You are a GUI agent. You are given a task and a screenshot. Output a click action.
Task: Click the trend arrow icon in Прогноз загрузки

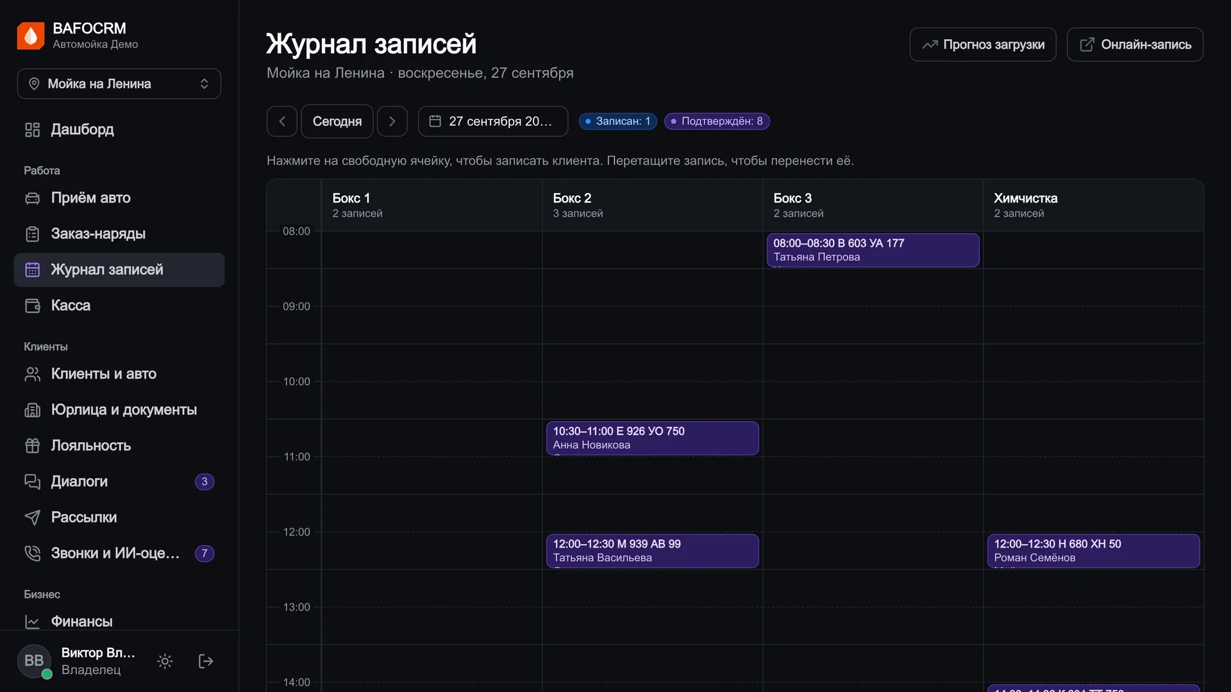[x=930, y=45]
